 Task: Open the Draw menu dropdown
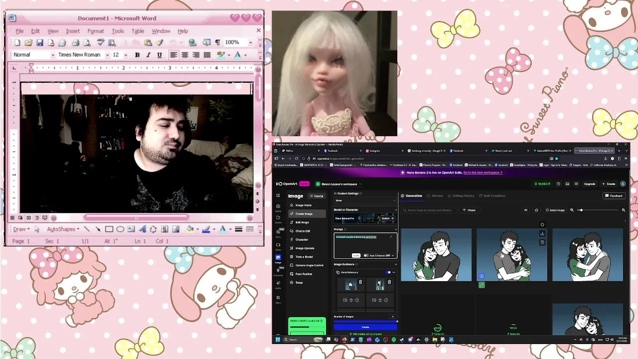[x=21, y=229]
